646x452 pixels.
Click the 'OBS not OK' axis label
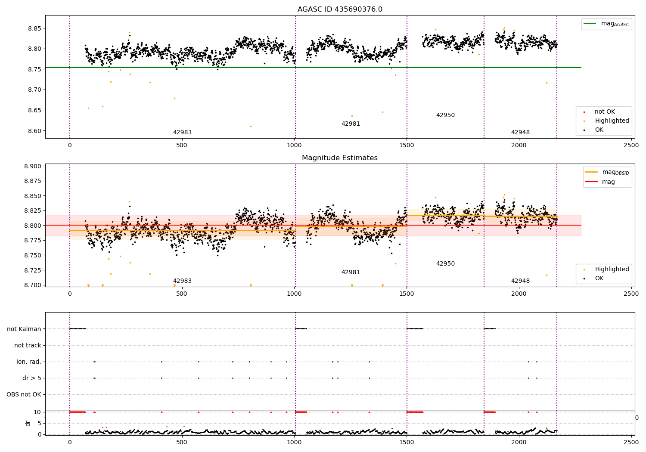[x=24, y=395]
